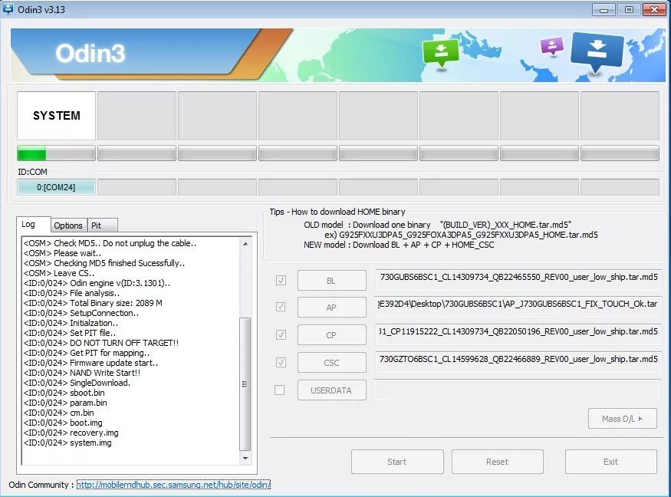671x497 pixels.
Task: Click the log scrollbar down arrow
Action: tap(245, 458)
